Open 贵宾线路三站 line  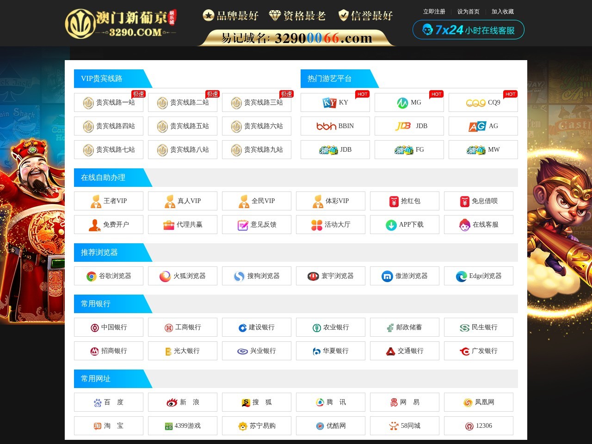pyautogui.click(x=257, y=103)
